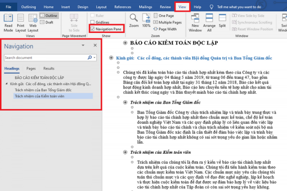Collapse the 'Kính gửi' heading in Navigation
This screenshot has width=287, height=191.
pyautogui.click(x=7, y=83)
